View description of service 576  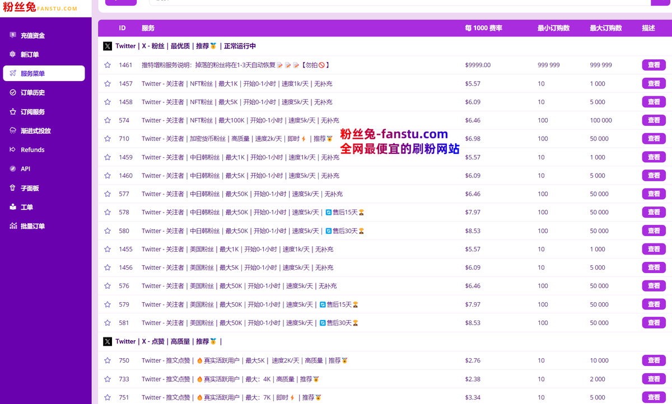pos(654,286)
